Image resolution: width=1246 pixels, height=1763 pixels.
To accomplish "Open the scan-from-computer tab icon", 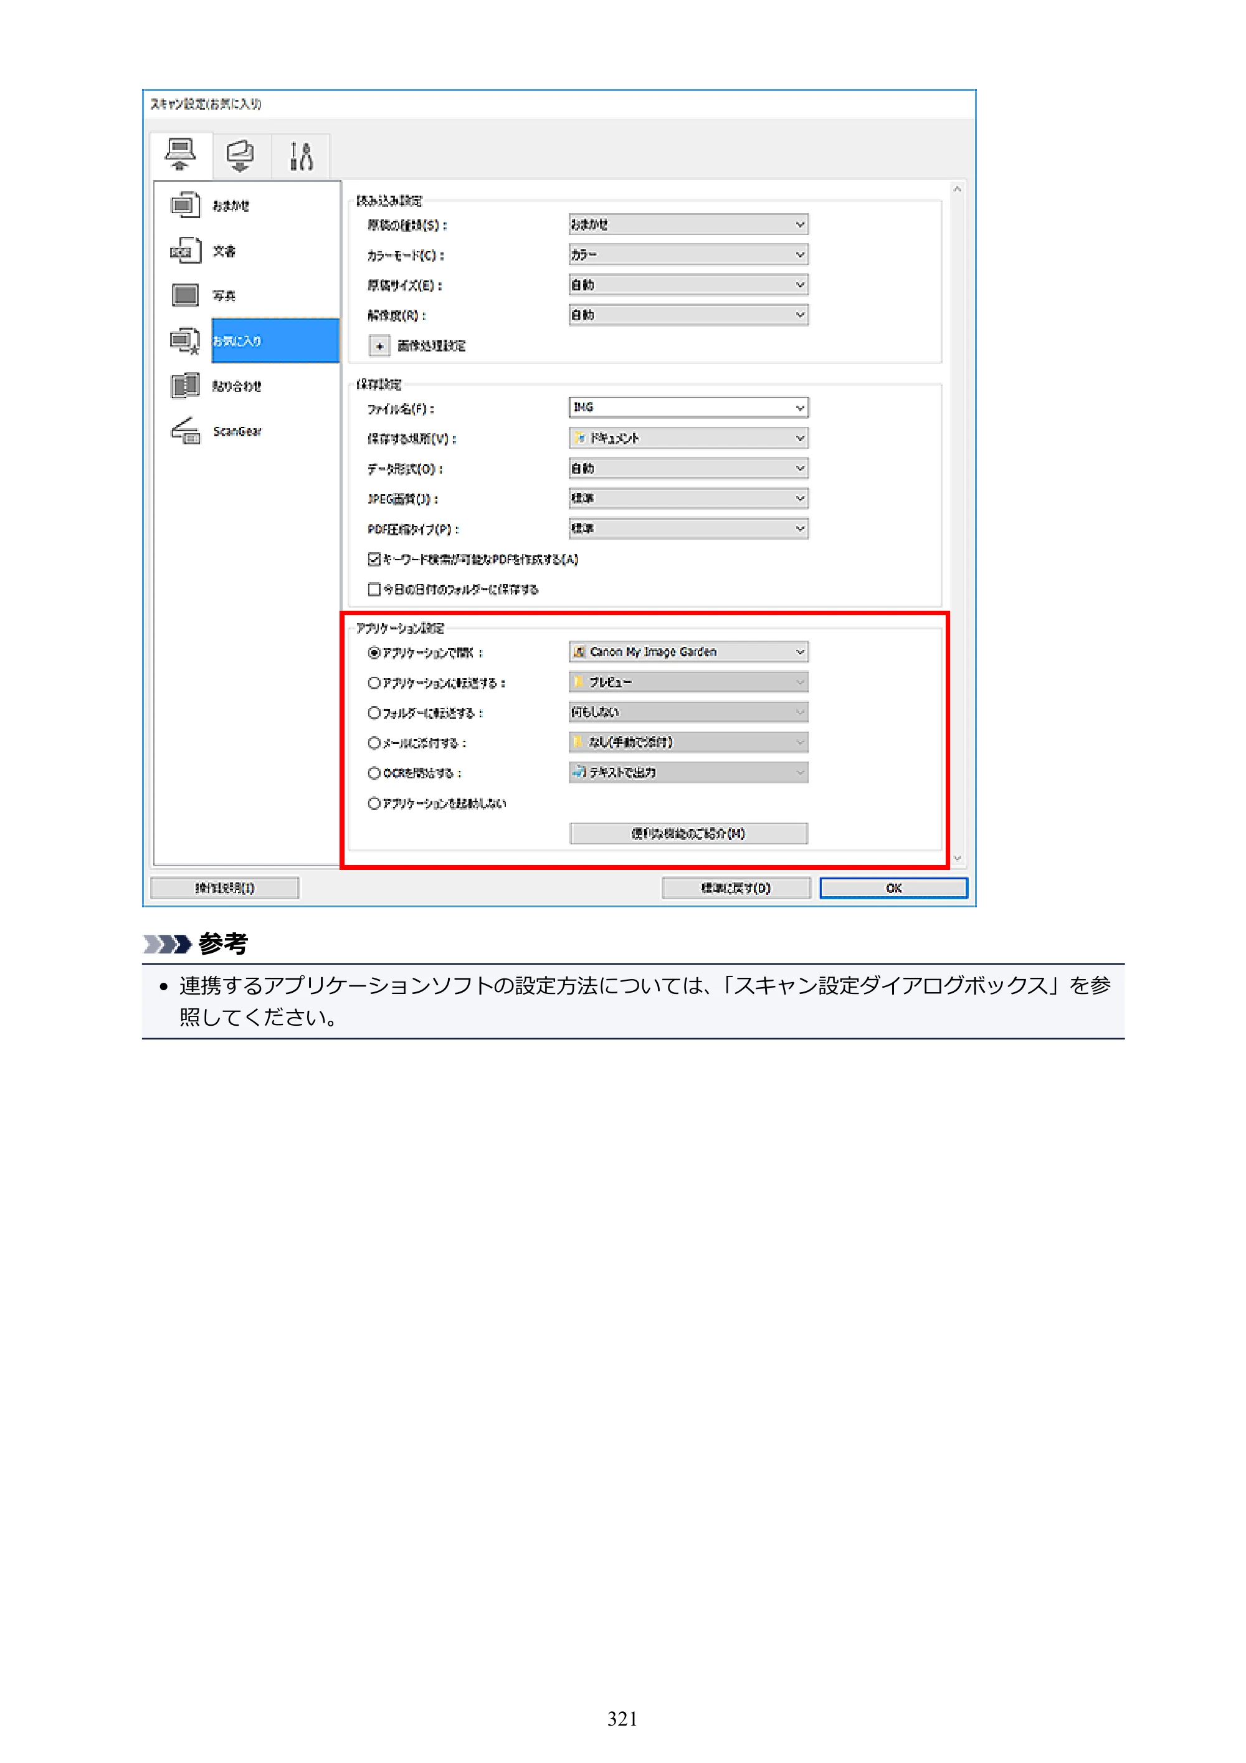I will (181, 155).
